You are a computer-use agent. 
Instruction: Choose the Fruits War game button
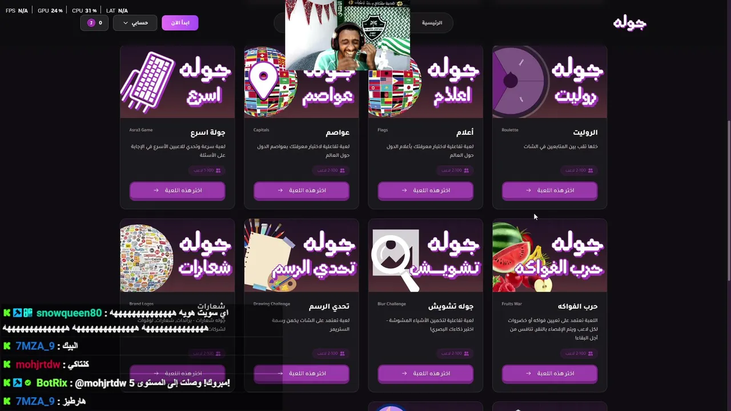point(549,373)
